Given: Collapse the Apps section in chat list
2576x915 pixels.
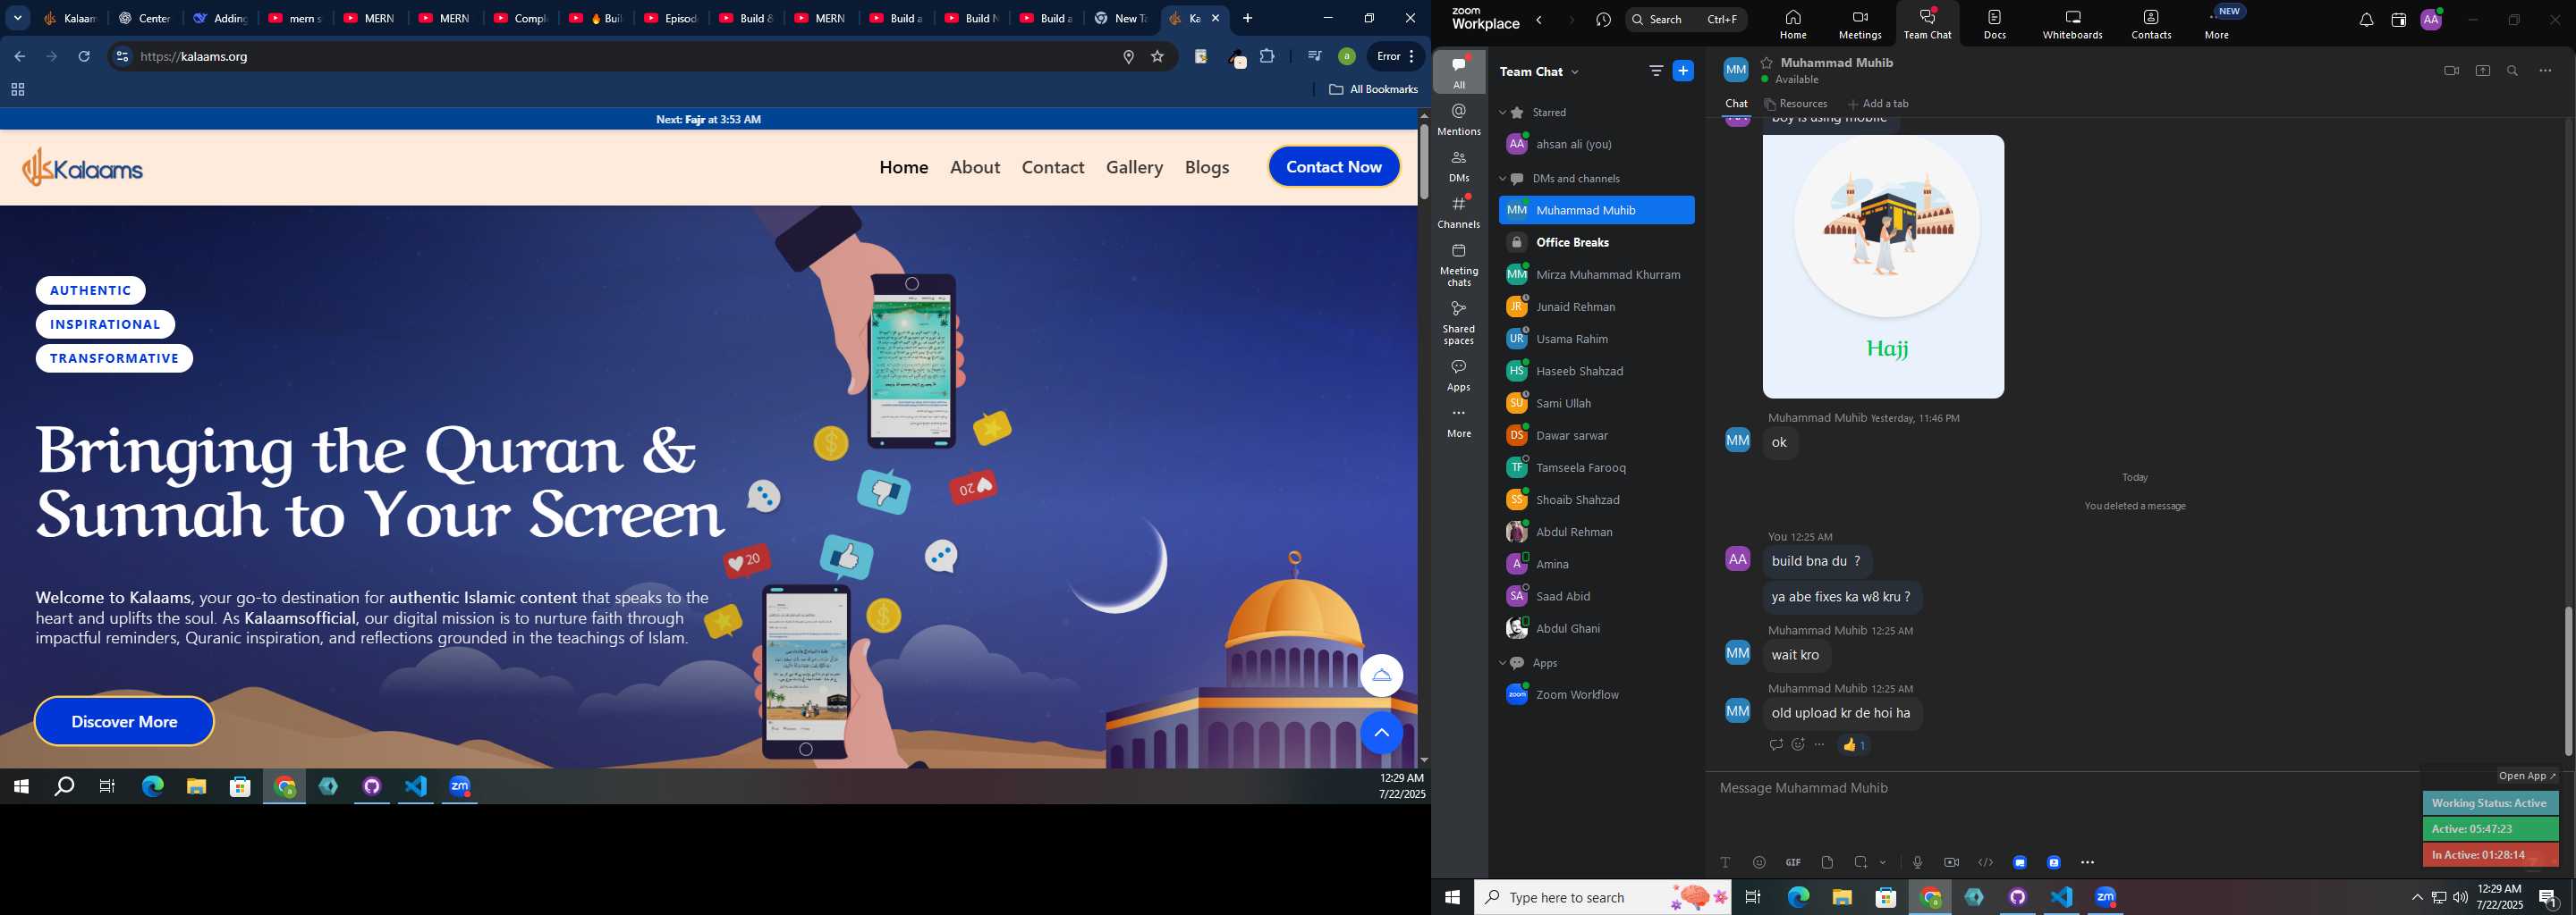Looking at the screenshot, I should pos(1502,663).
